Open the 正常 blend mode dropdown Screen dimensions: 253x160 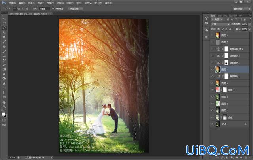pos(220,24)
